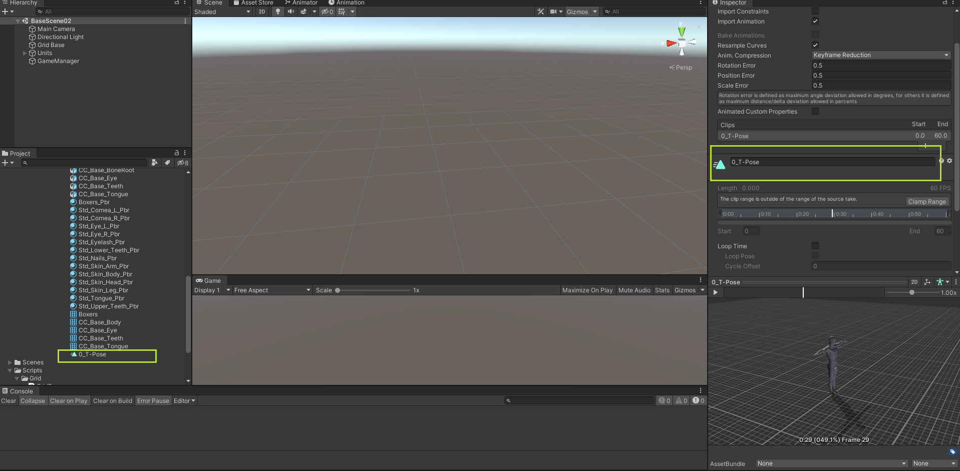Open Shaded draw mode dropdown
This screenshot has height=471, width=960.
point(222,12)
